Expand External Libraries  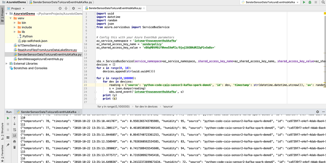7,64
